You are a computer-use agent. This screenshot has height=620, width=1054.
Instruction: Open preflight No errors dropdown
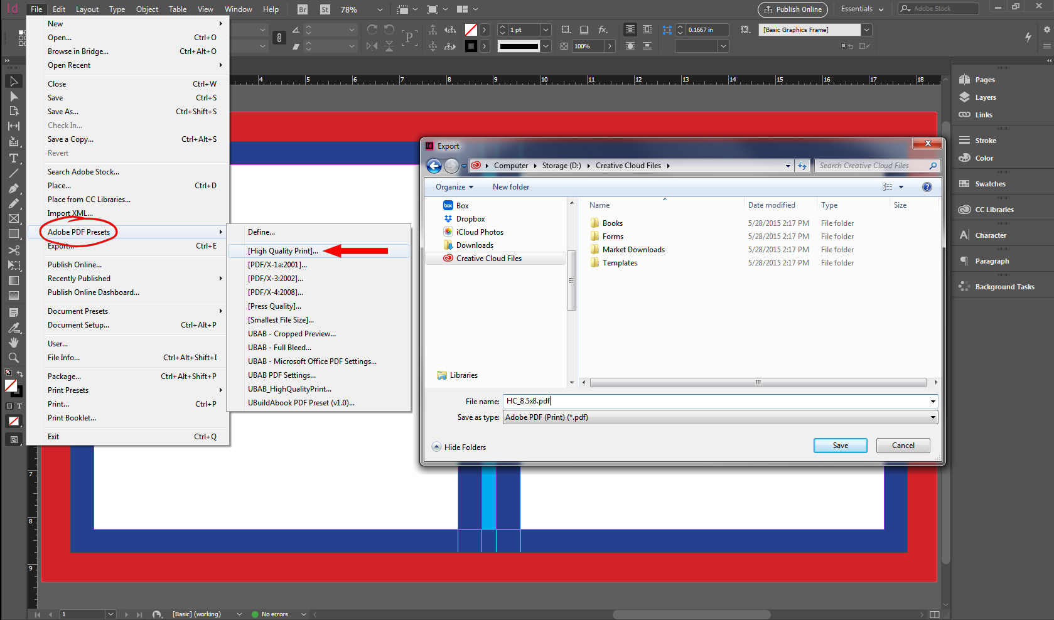coord(304,614)
